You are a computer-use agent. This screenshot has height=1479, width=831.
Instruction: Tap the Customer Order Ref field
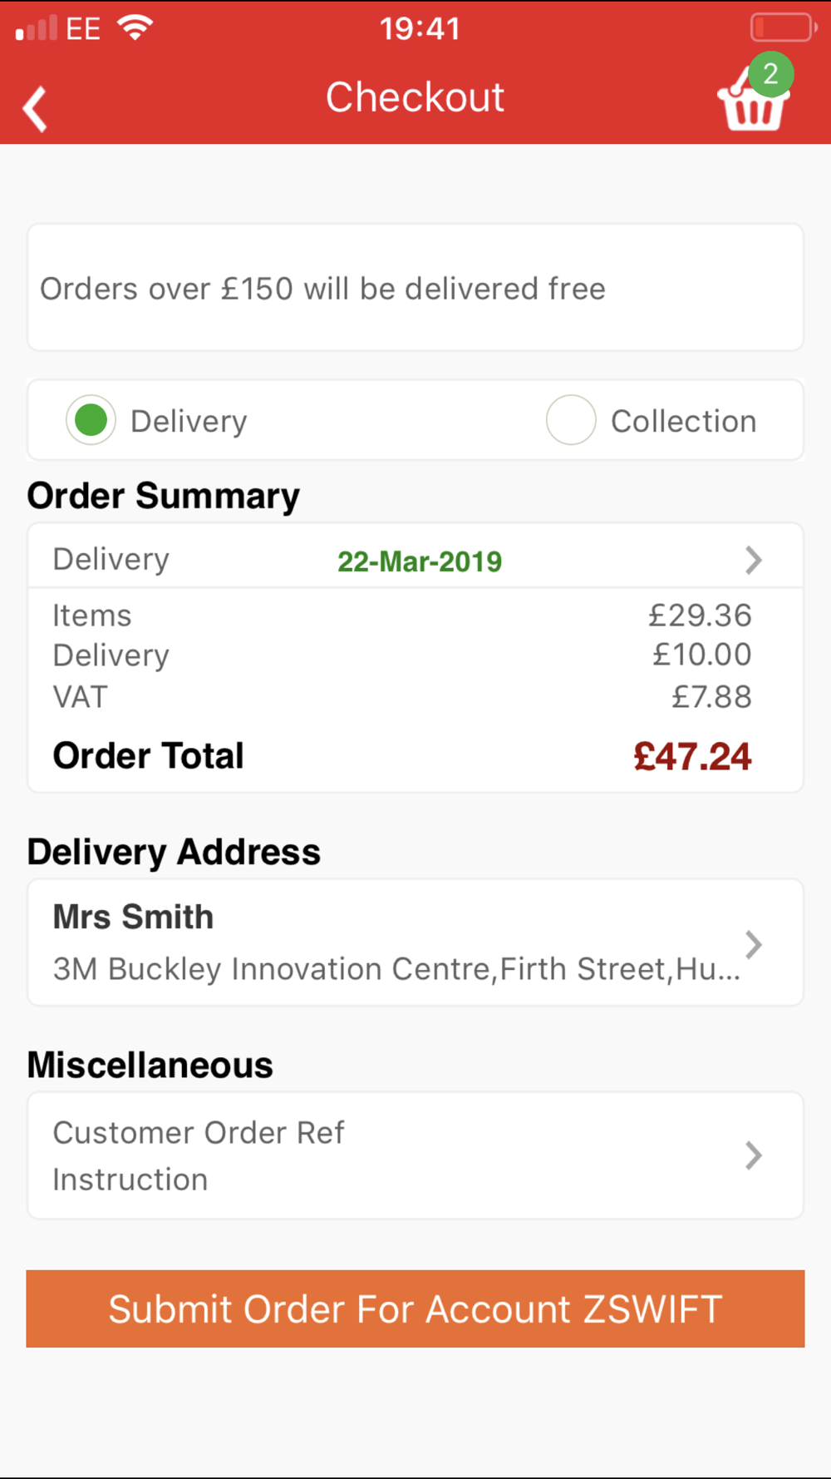pyautogui.click(x=199, y=1132)
